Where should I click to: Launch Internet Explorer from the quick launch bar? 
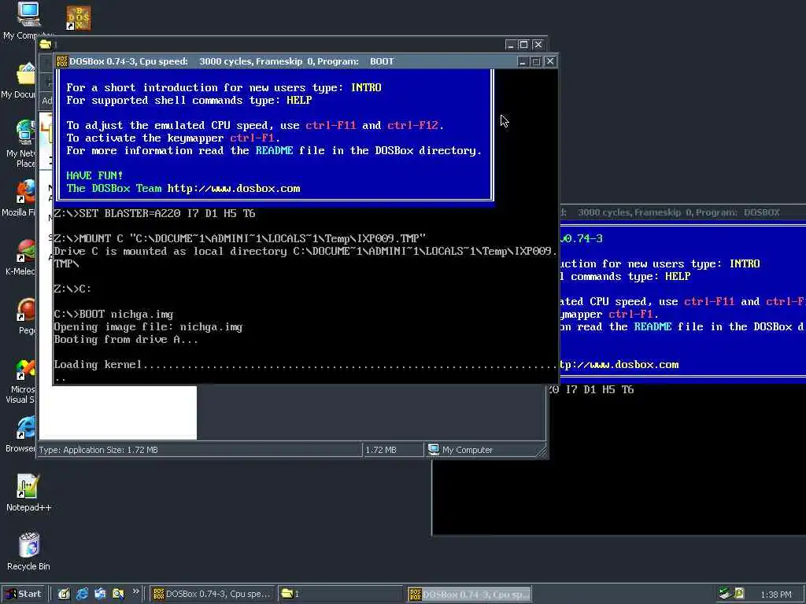(x=82, y=594)
